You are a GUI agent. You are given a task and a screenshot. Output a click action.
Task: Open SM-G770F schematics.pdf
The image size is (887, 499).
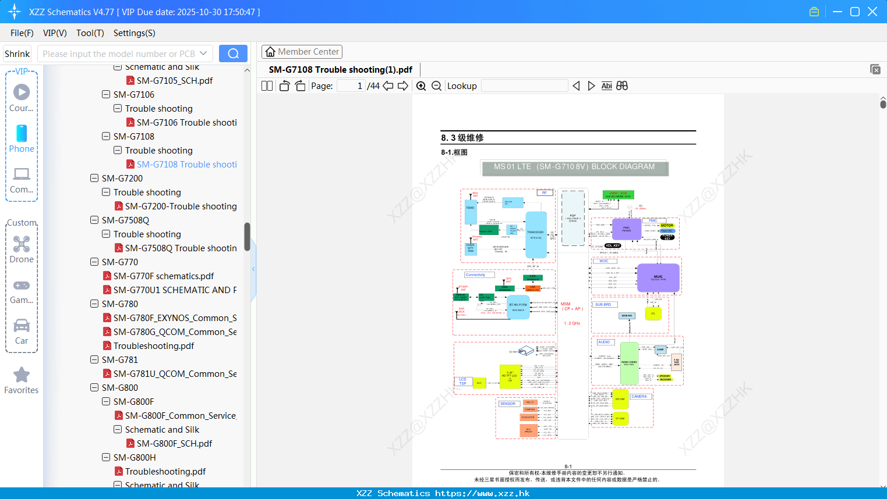click(164, 276)
